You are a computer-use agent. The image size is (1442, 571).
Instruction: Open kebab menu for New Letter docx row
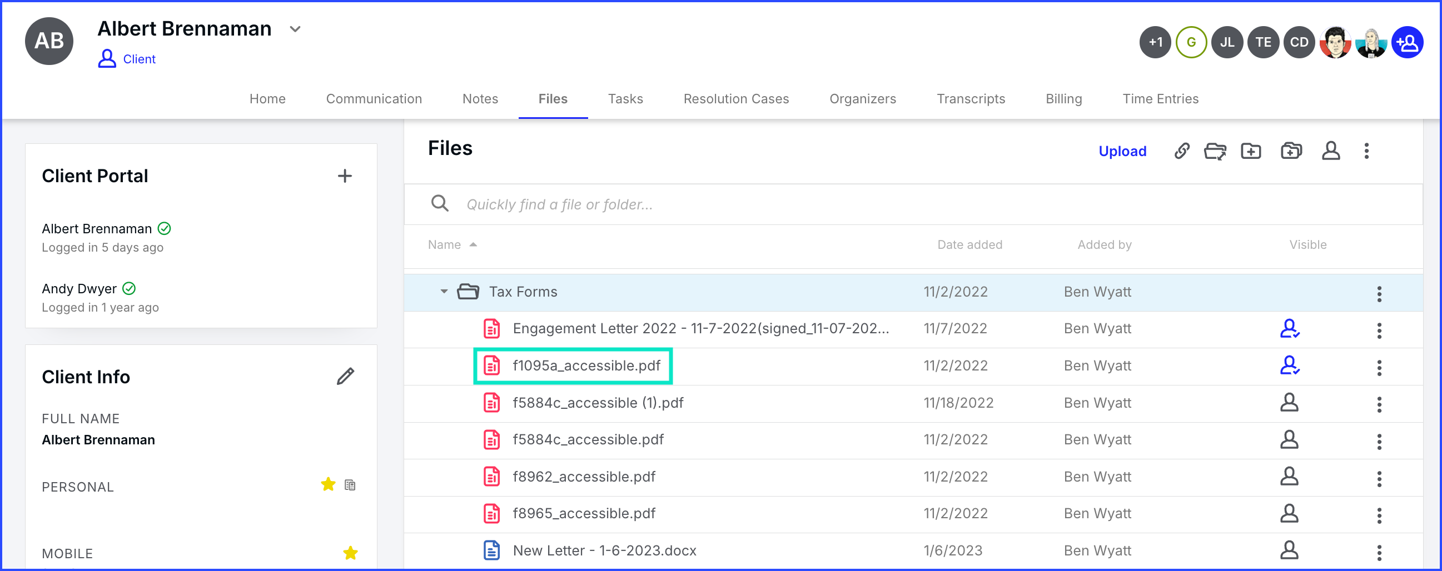[x=1379, y=553]
